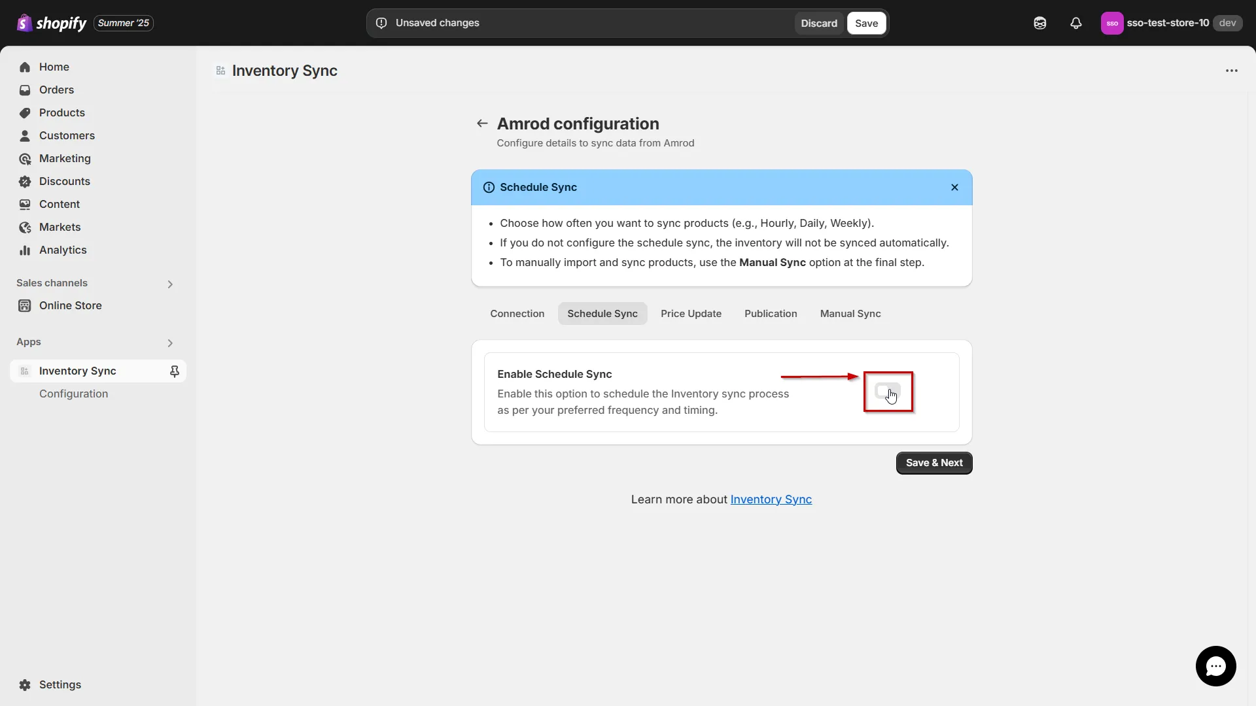Open the three-dot menu near Inventory Sync heading
This screenshot has width=1256, height=706.
(x=1232, y=71)
